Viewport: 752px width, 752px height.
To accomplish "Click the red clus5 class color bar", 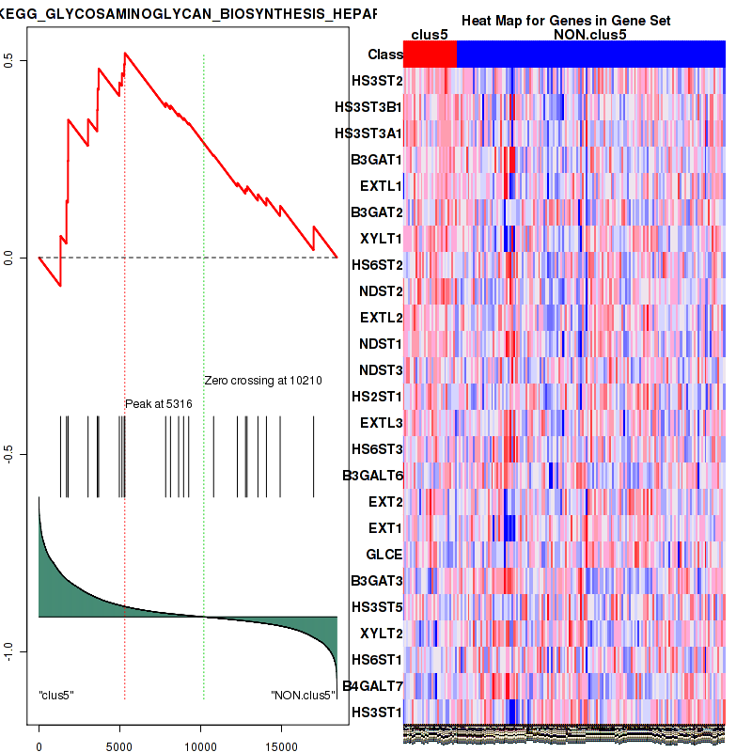I will [x=430, y=55].
